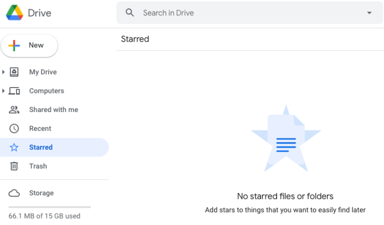Click the Drive wordmark text
The image size is (384, 225).
pos(39,13)
